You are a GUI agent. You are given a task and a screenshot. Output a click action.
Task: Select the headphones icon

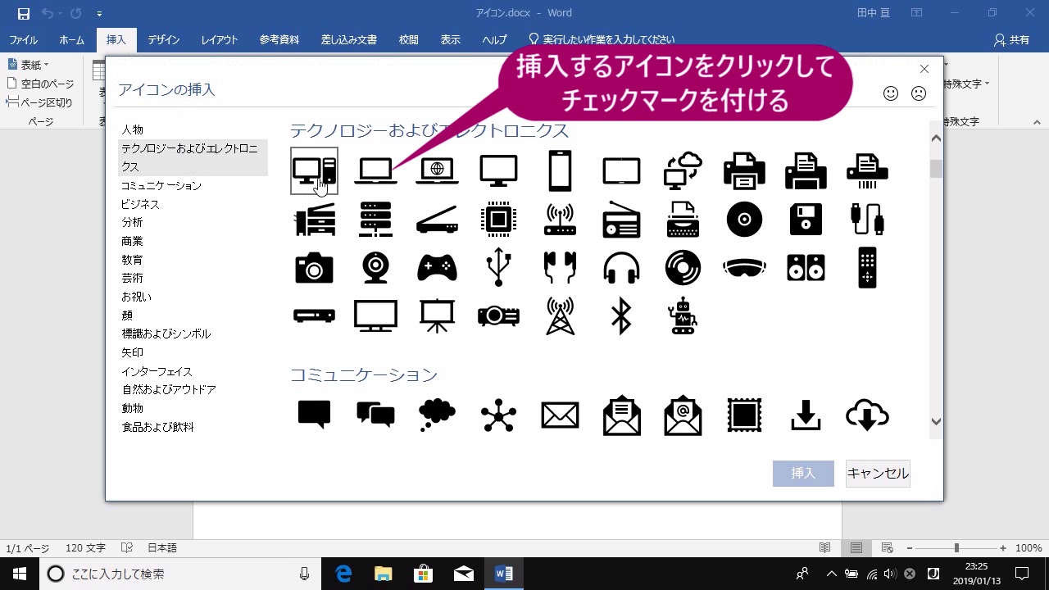pos(621,268)
